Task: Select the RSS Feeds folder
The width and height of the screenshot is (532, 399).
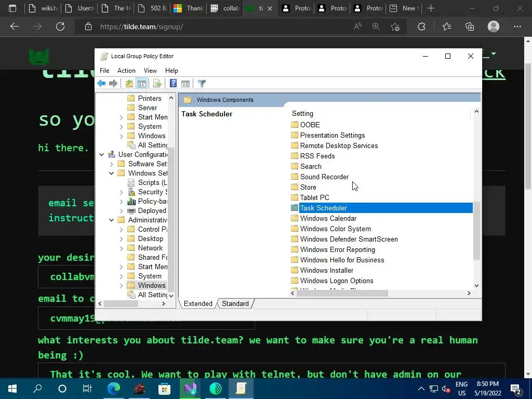Action: tap(317, 156)
